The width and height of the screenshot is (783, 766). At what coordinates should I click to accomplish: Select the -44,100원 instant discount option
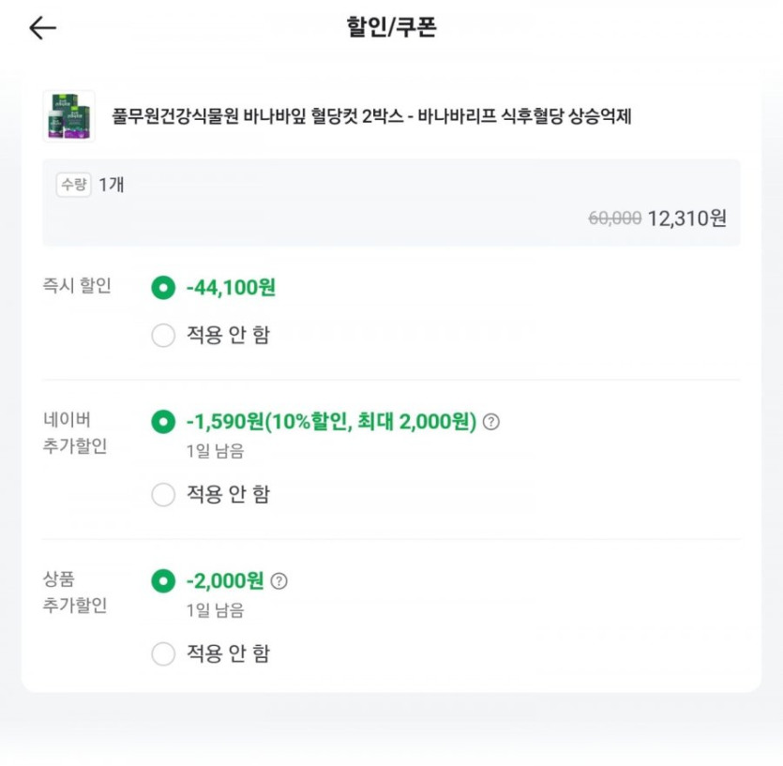(x=163, y=288)
